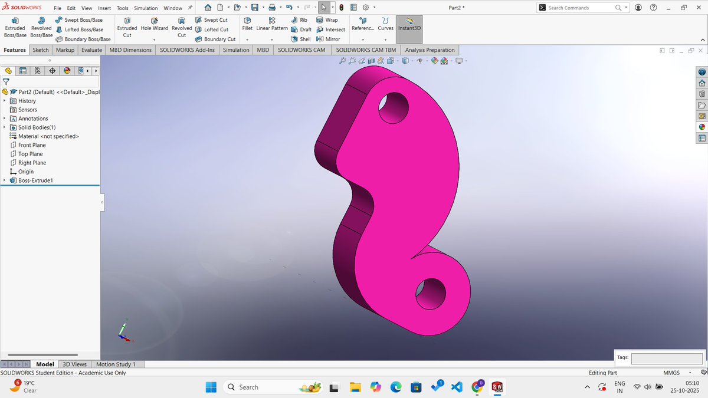Viewport: 708px width, 398px height.
Task: Select the Revolved Cut tool
Action: [x=182, y=28]
